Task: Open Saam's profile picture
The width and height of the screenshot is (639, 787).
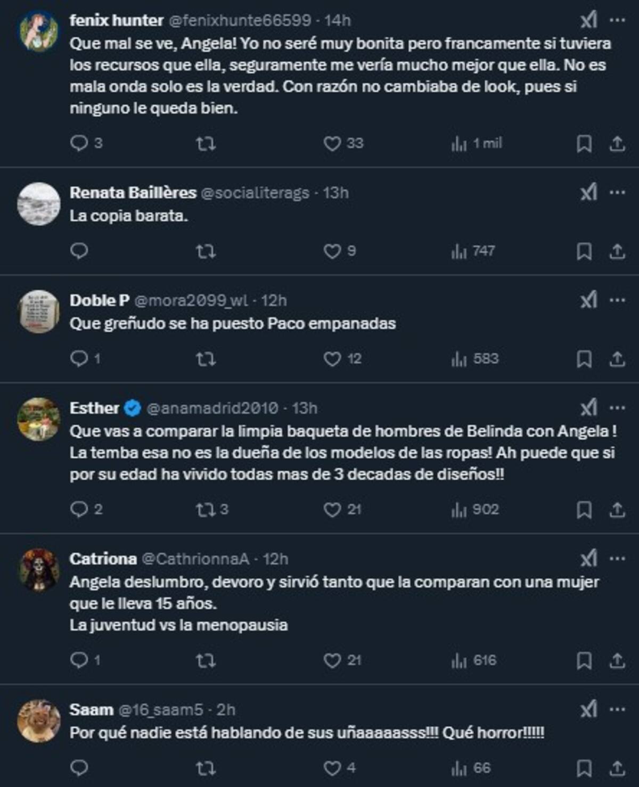Action: point(39,720)
